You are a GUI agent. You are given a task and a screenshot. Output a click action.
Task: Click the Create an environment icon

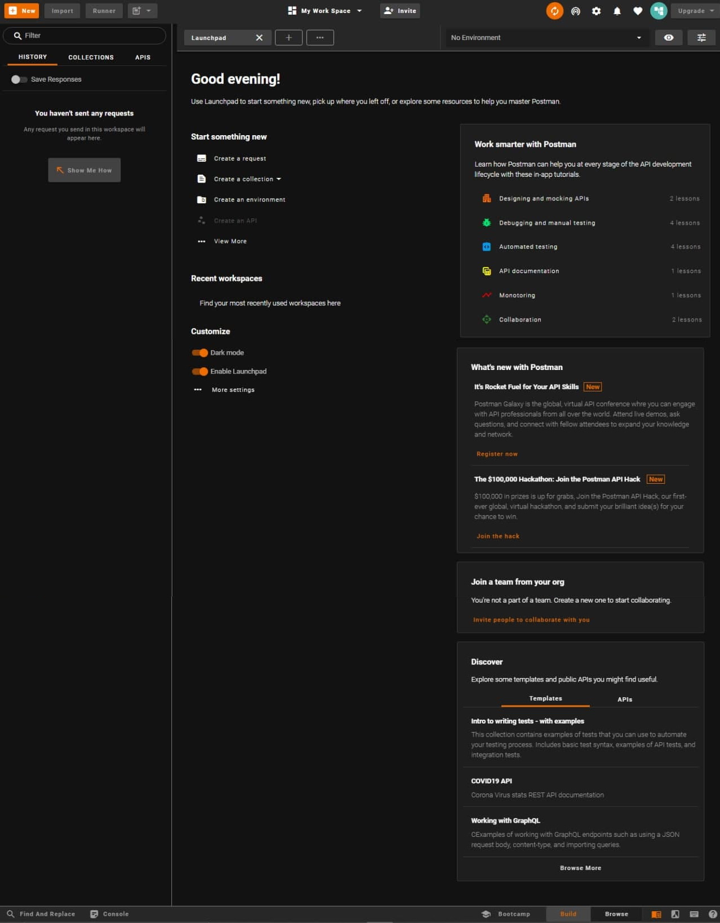(x=201, y=199)
